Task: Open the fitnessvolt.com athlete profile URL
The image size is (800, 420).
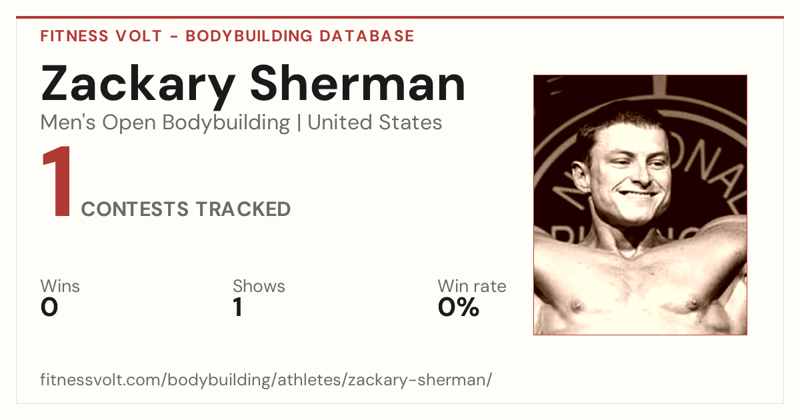Action: pyautogui.click(x=266, y=380)
